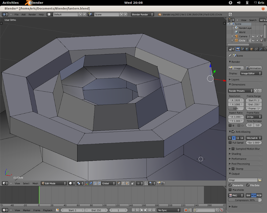
Task: Hide the Circle object using its eye toggle
Action: click(x=253, y=41)
